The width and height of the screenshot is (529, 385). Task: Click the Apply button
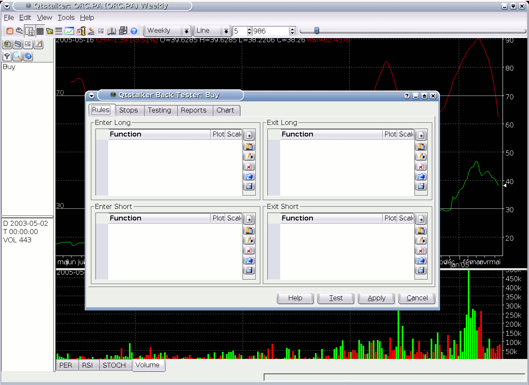pos(376,298)
